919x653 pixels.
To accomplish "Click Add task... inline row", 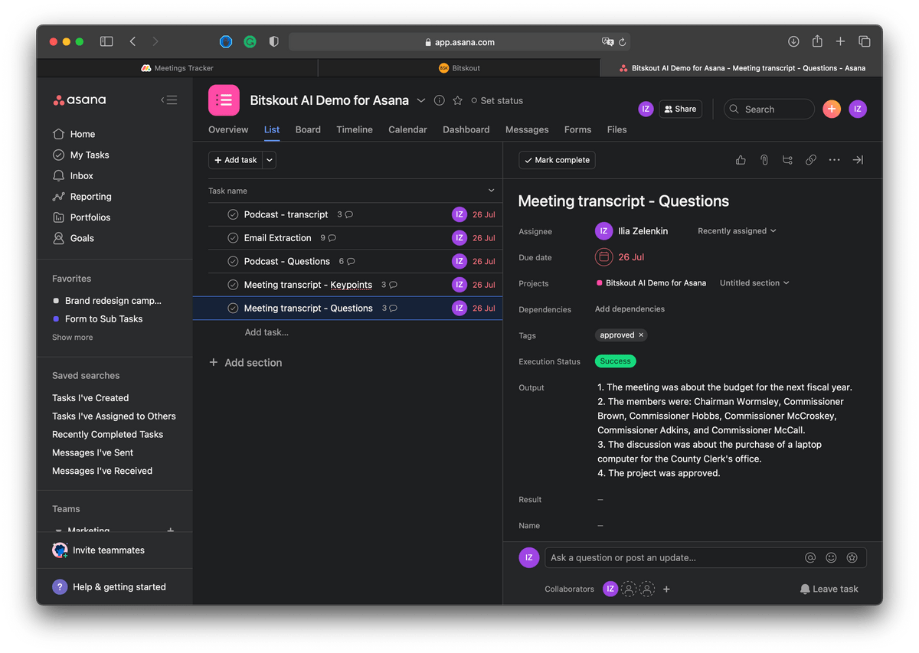I will coord(267,332).
